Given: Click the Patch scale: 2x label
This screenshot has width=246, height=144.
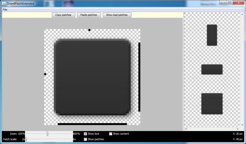Looking at the screenshot, I should pyautogui.click(x=14, y=139).
